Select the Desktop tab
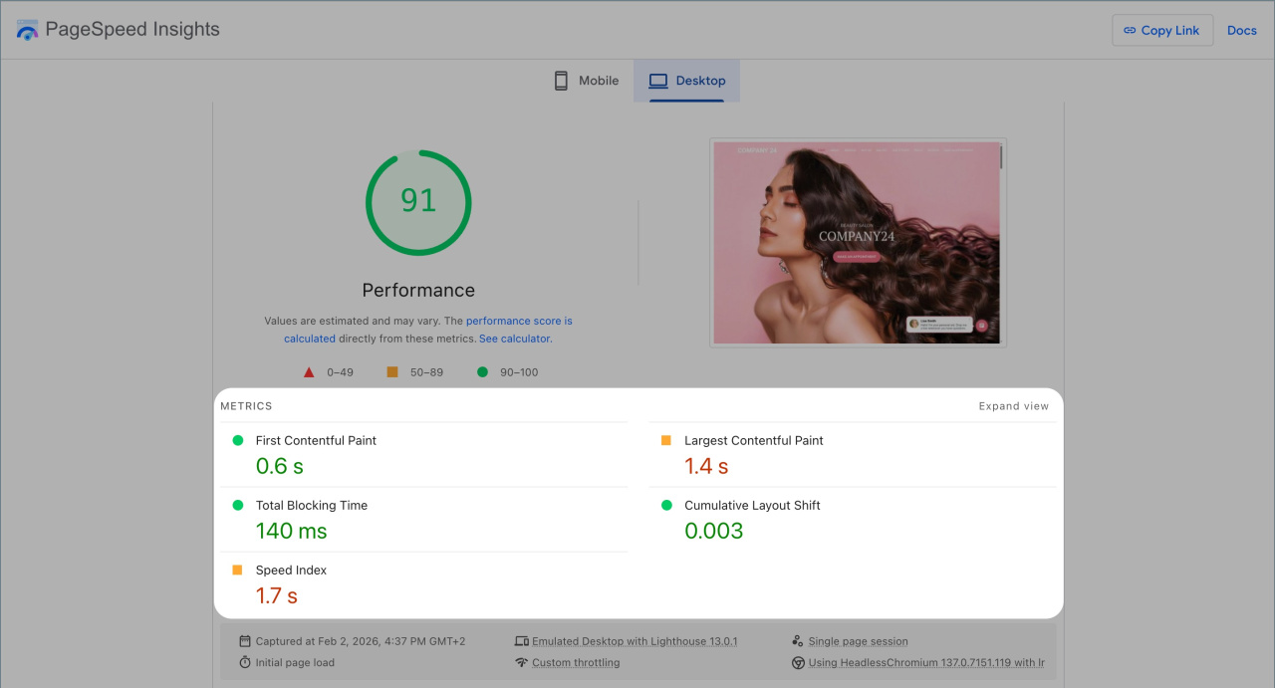 point(687,81)
